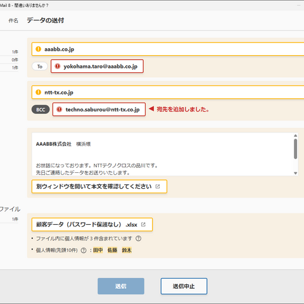Confirm BCC recipient techno.saburou@ntt-tx.co.jp
The height and width of the screenshot is (304, 304).
point(99,110)
